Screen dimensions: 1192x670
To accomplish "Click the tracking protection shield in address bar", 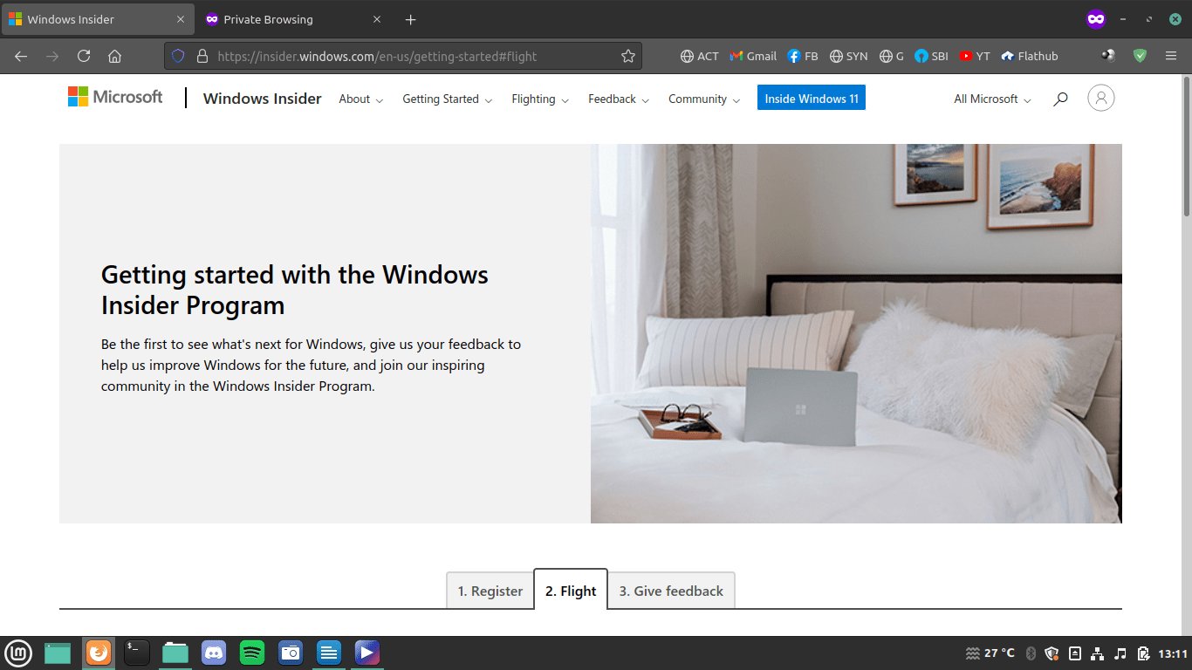I will point(178,56).
